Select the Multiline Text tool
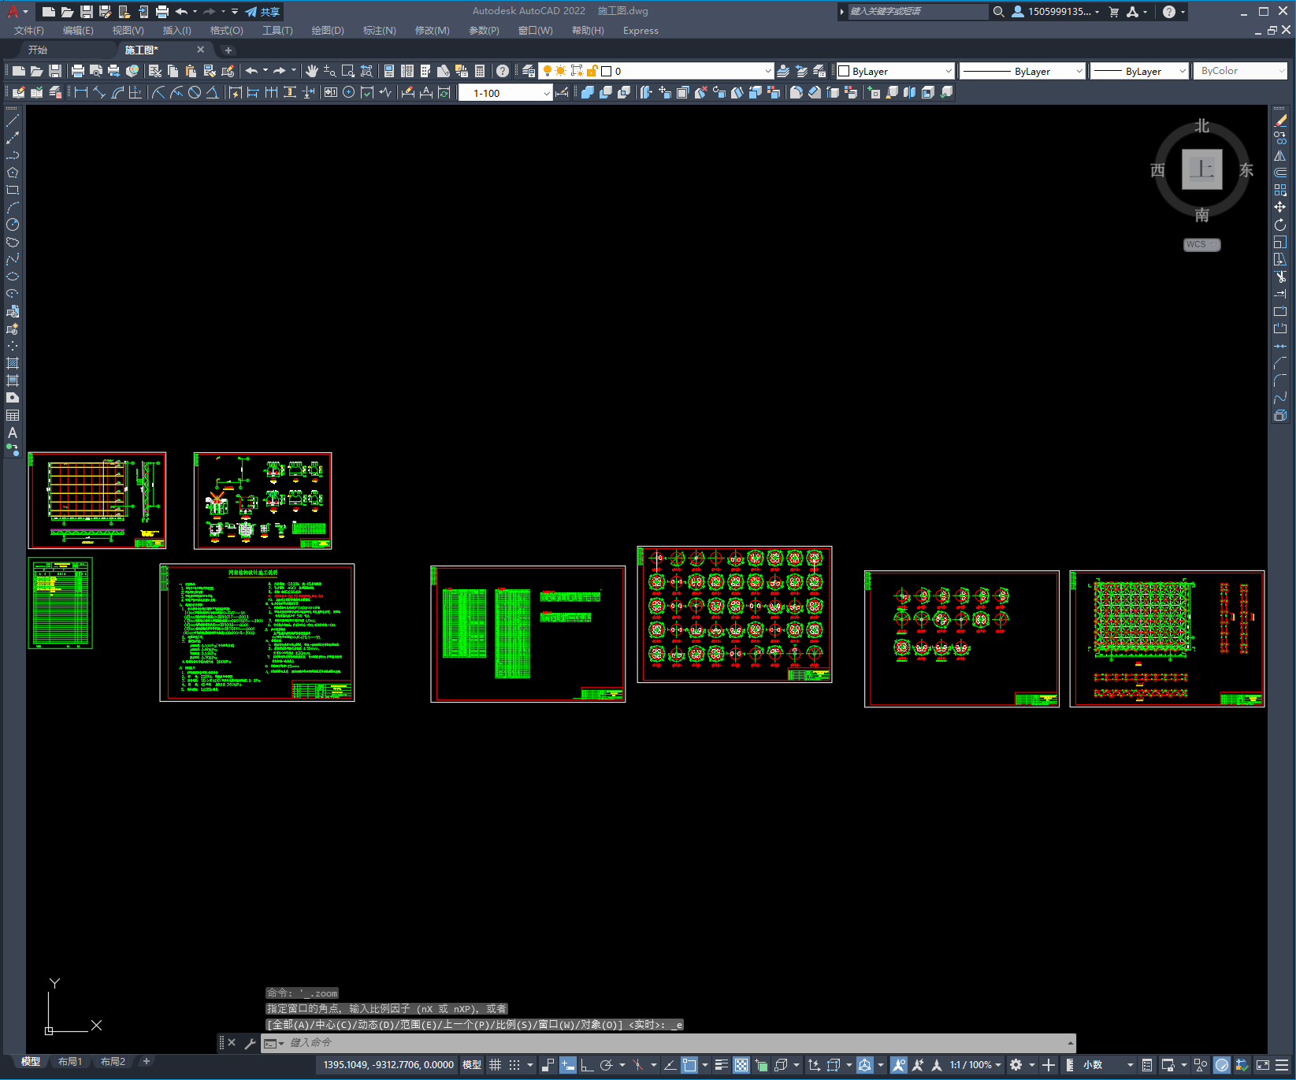The image size is (1296, 1080). [13, 432]
